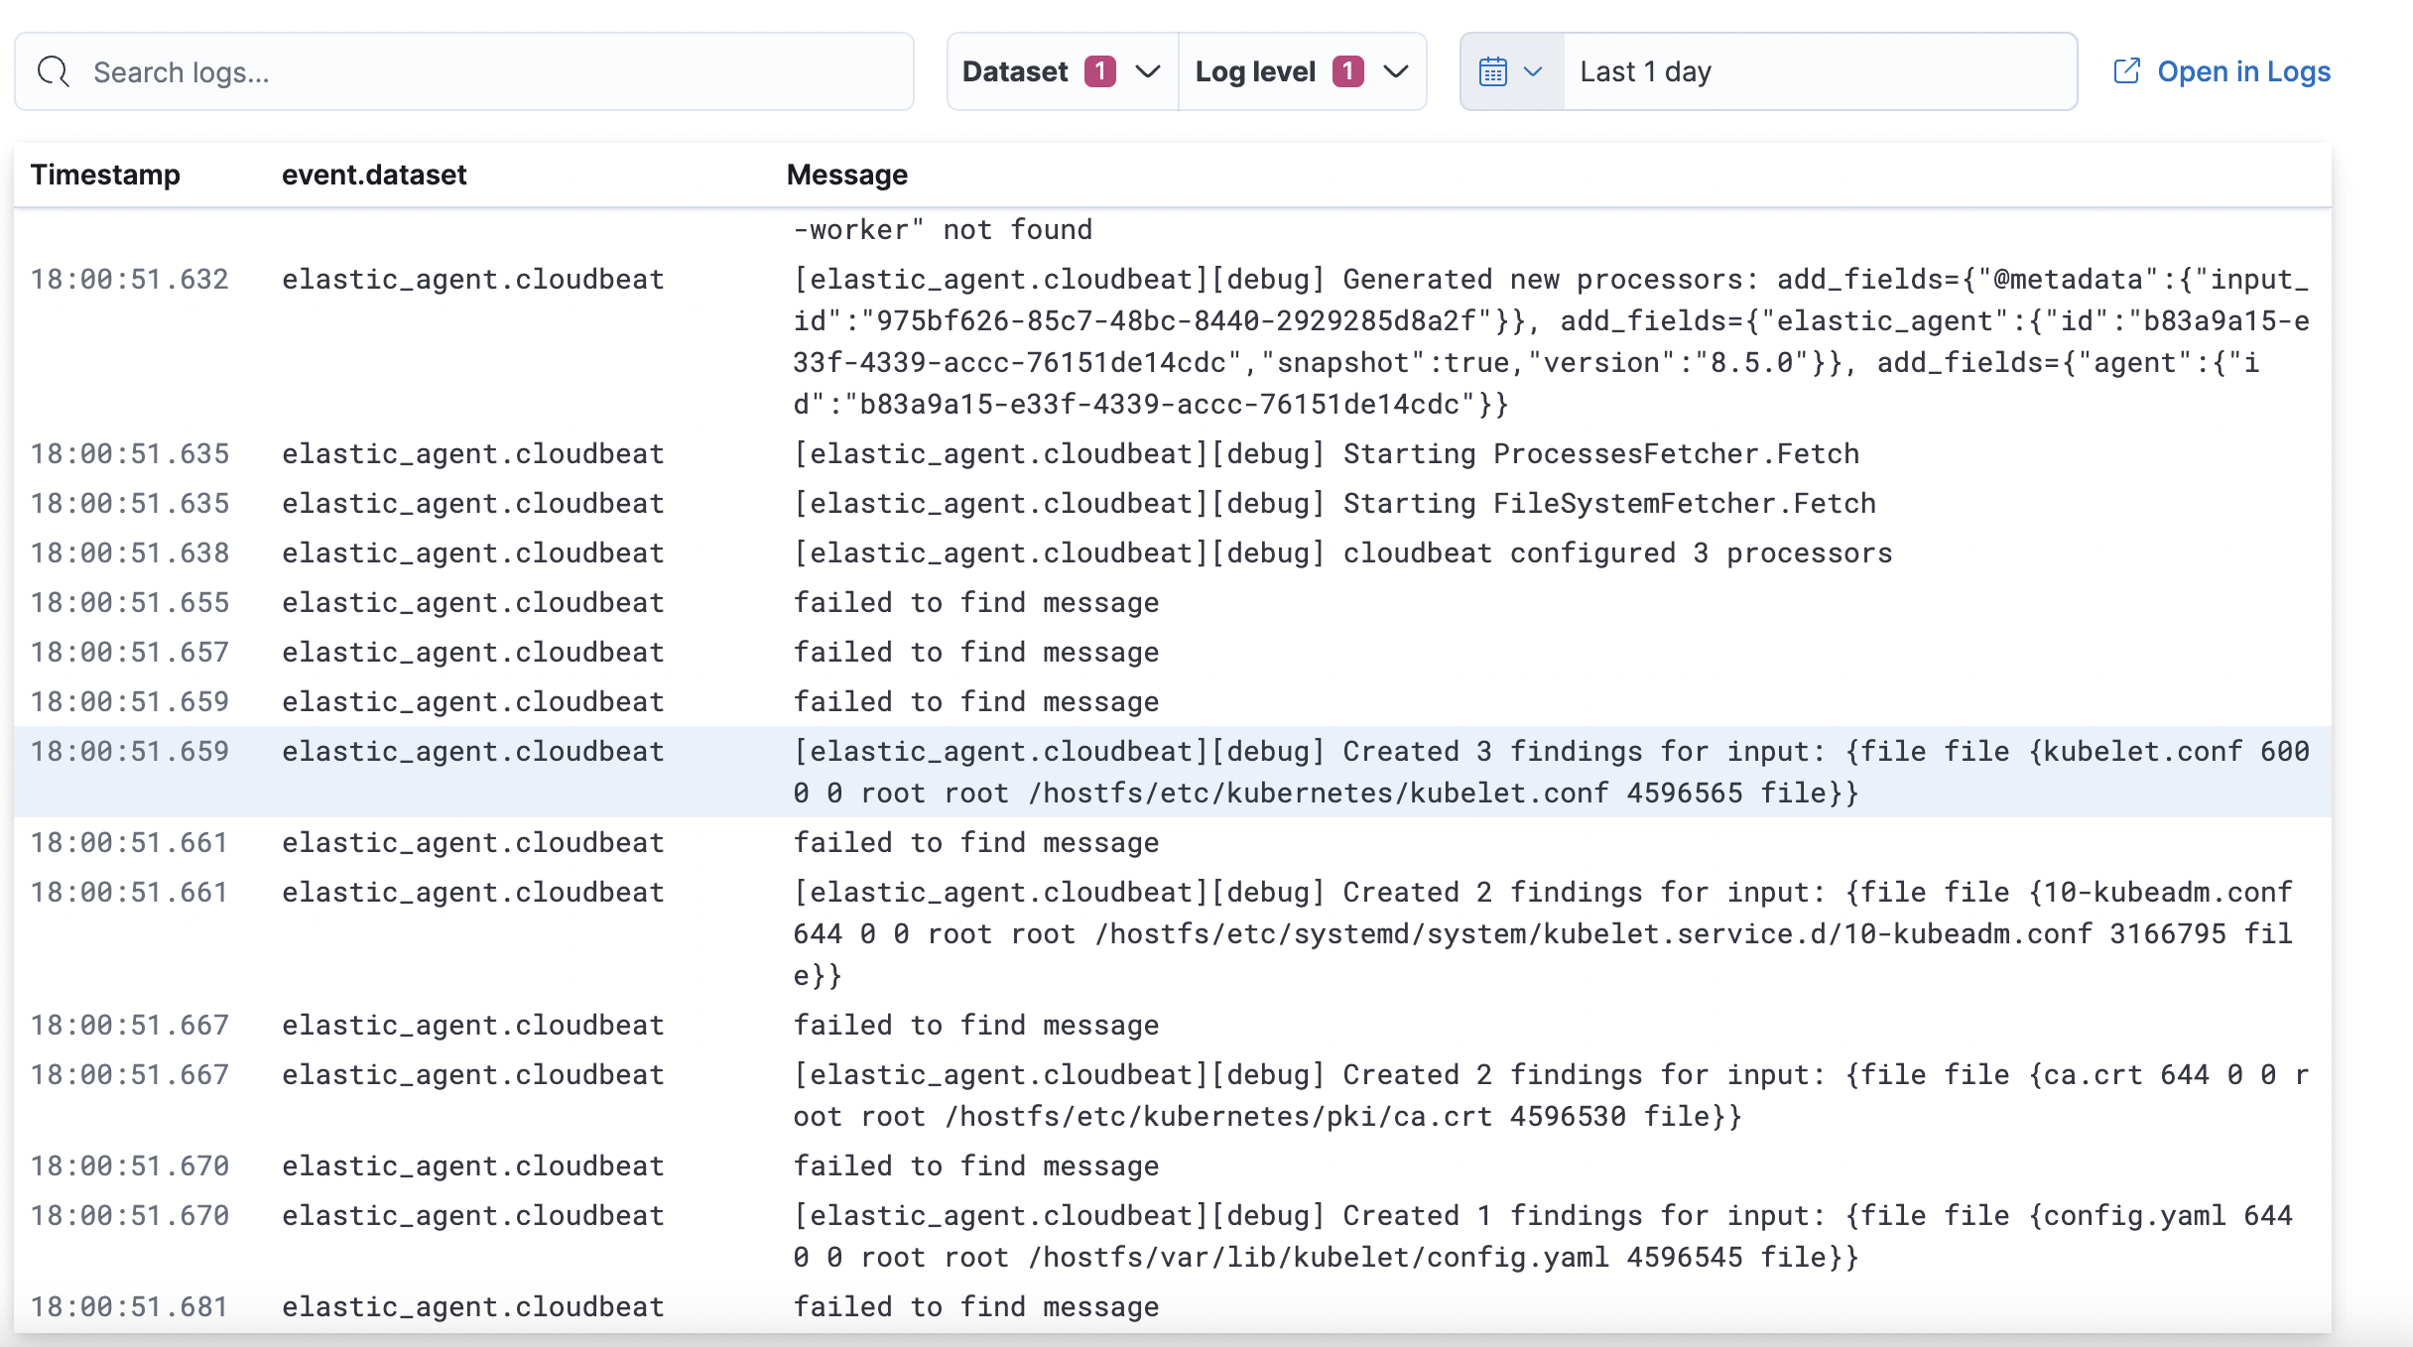Click the search magnifier icon
Viewport: 2413px width, 1347px height.
55,70
